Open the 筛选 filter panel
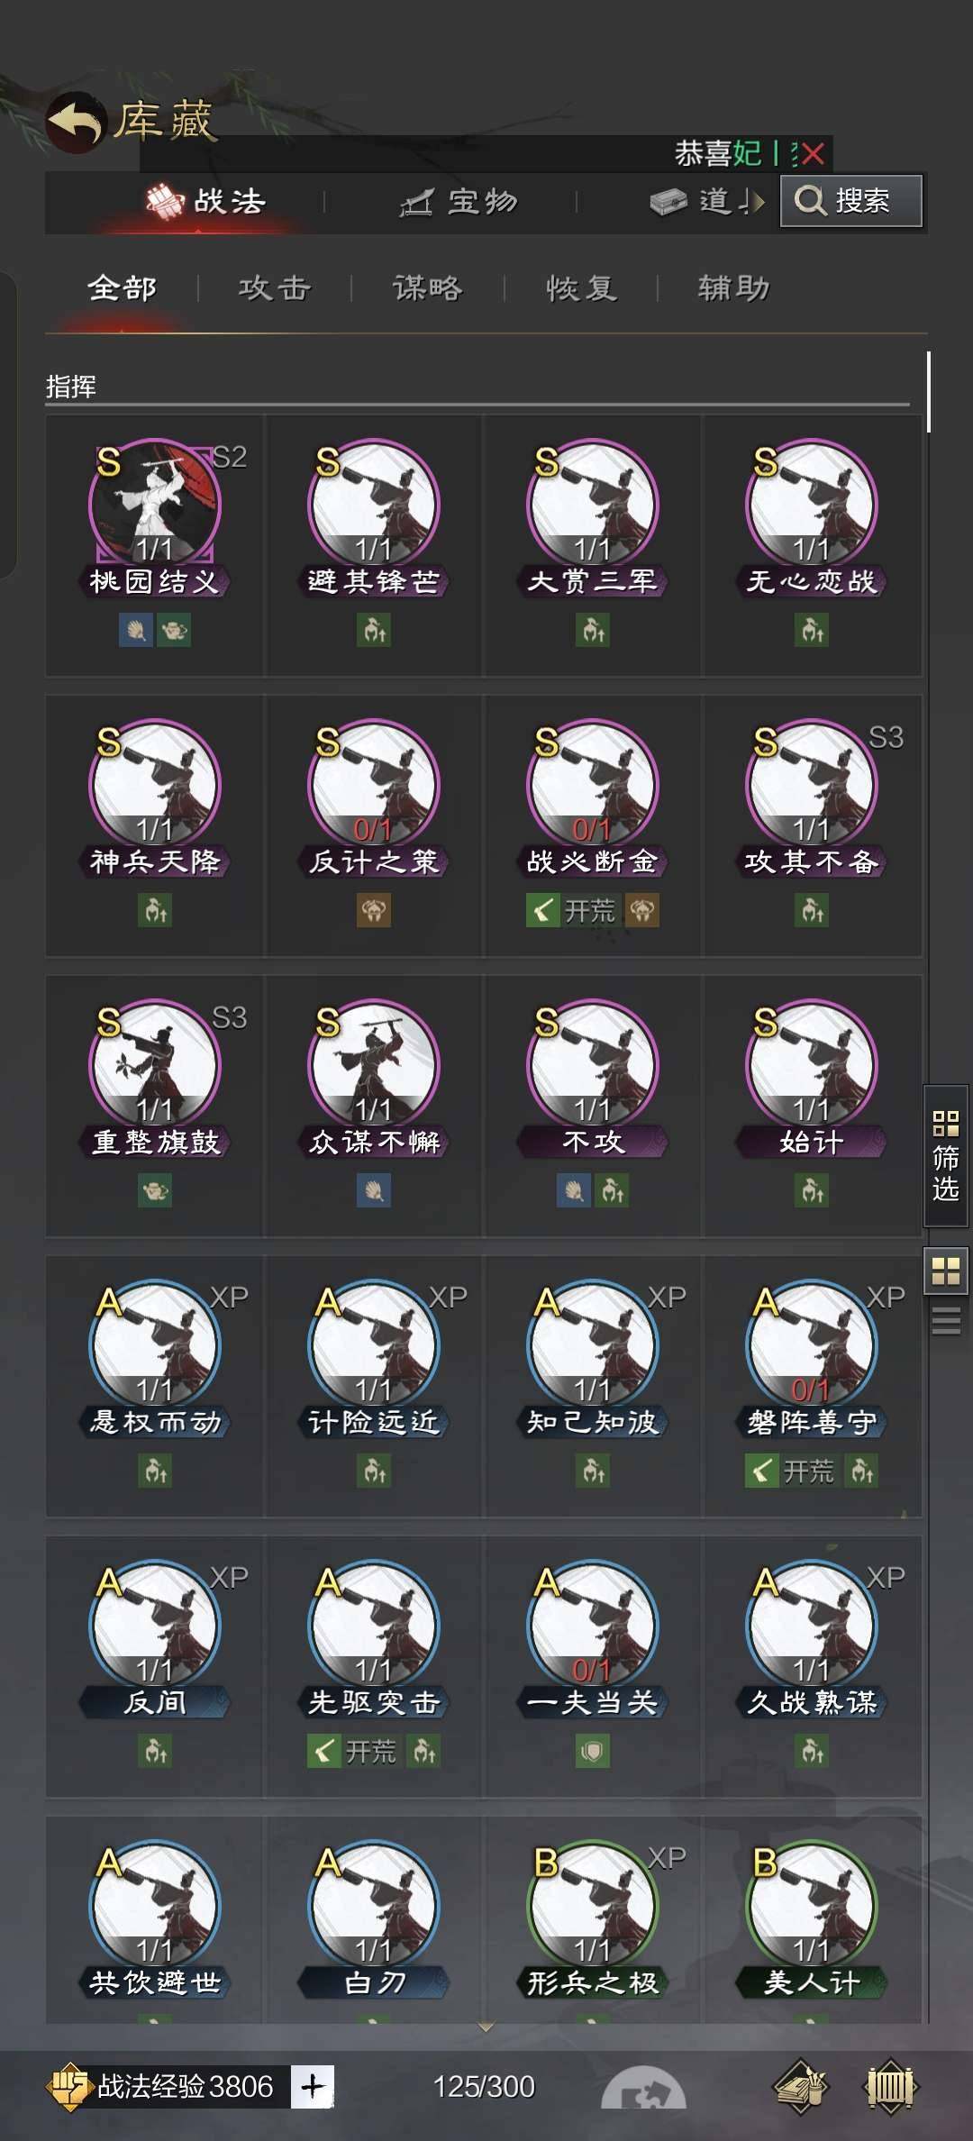973x2141 pixels. 946,1155
